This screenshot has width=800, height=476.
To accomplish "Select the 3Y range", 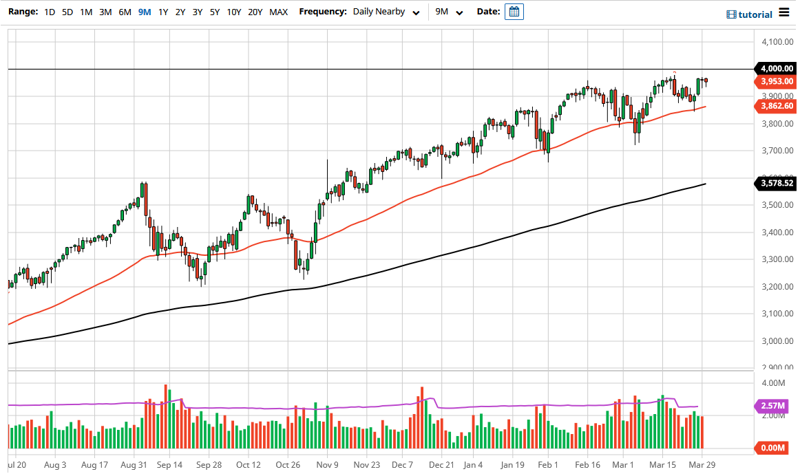I will tap(197, 12).
